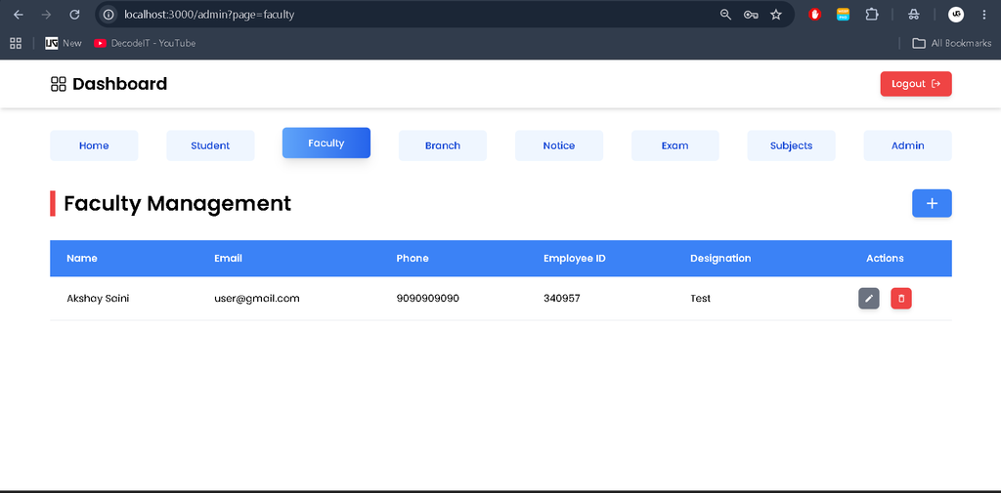
Task: Select the Faculty tab
Action: pos(326,143)
